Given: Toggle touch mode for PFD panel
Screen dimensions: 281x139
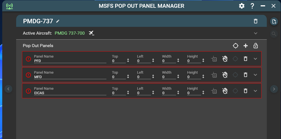Looking at the screenshot, I should (x=225, y=59).
